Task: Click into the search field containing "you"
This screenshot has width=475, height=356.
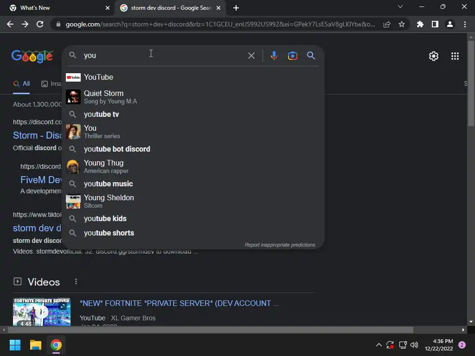Action: point(164,56)
